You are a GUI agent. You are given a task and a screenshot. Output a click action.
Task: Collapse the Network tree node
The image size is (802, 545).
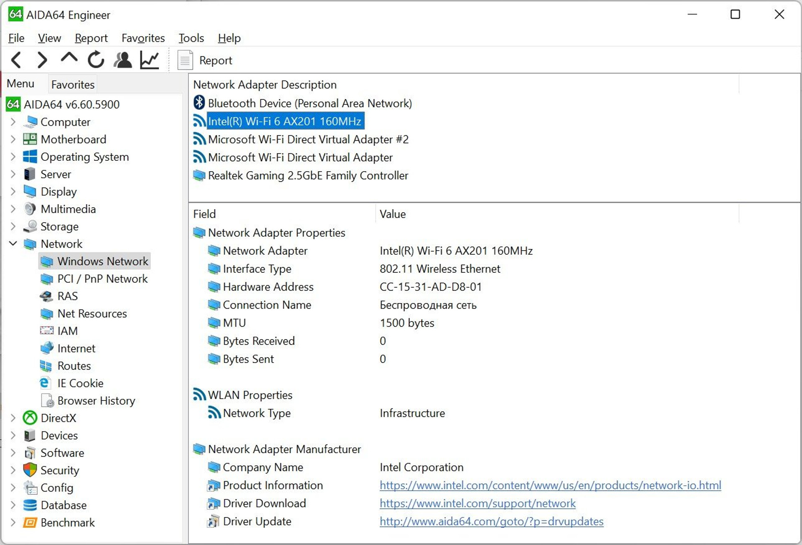coord(13,243)
